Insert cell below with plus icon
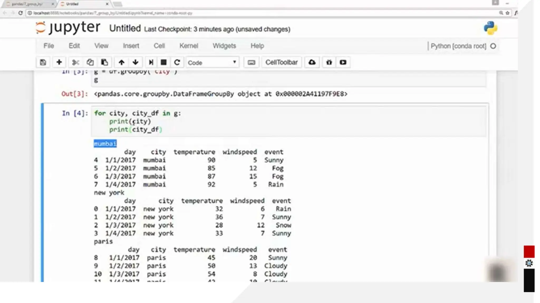This screenshot has height=303, width=540. click(x=59, y=62)
